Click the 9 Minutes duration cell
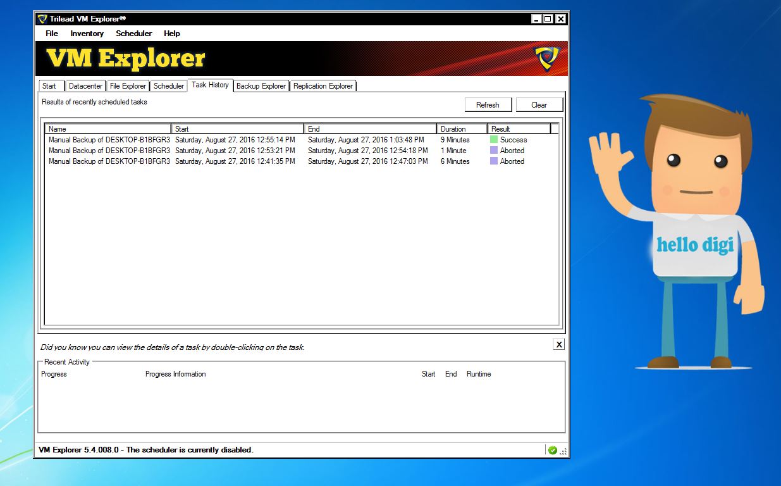 pos(455,140)
